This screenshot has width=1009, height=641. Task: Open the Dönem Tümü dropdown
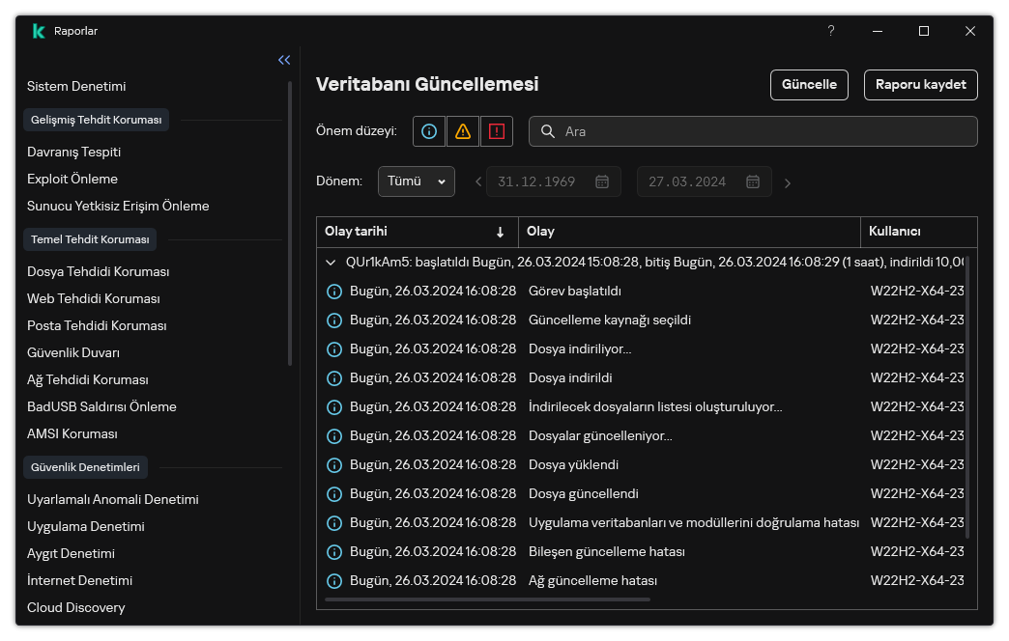[x=417, y=181]
